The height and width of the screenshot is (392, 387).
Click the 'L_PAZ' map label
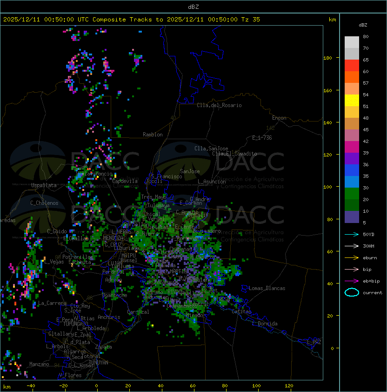(x=314, y=342)
